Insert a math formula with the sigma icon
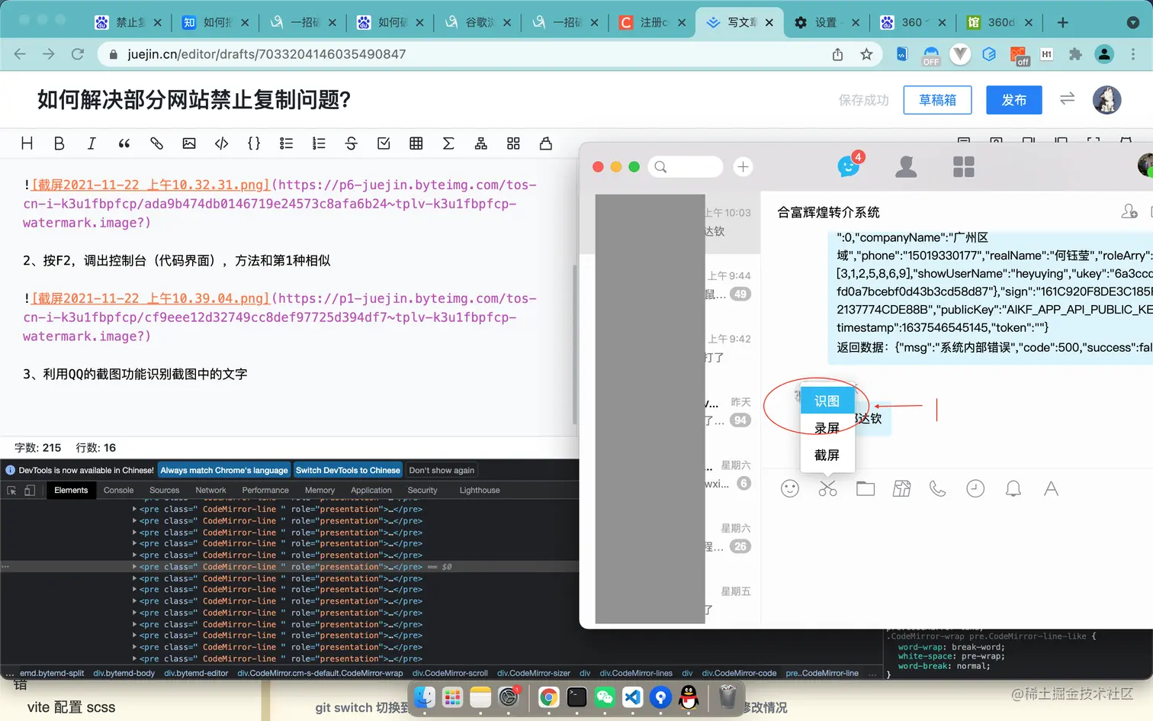This screenshot has height=721, width=1153. pos(448,143)
